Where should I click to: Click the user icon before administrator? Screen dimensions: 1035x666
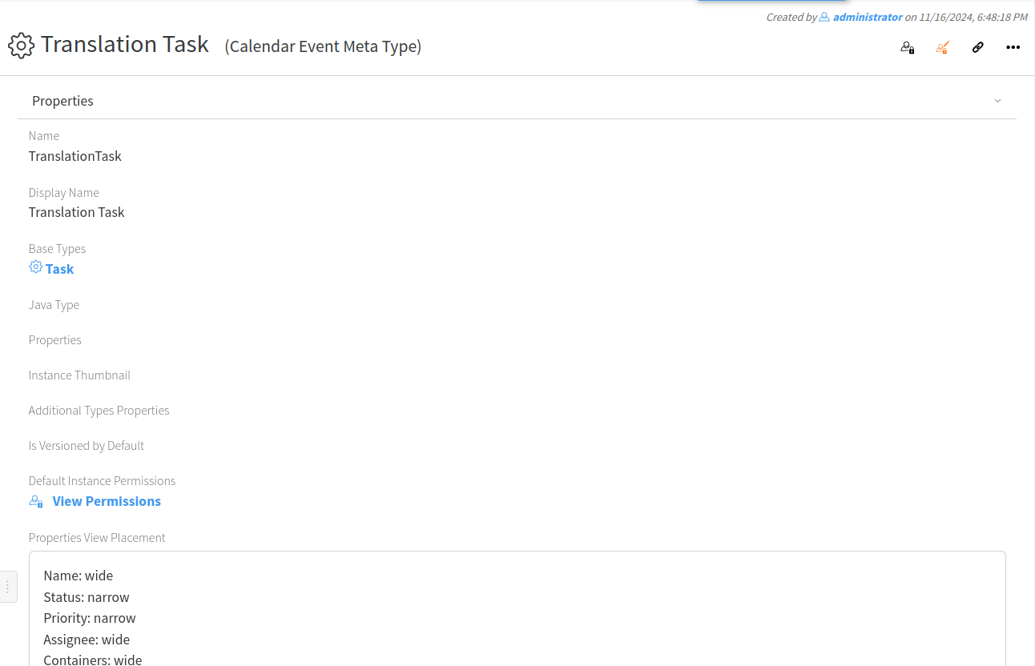[824, 17]
